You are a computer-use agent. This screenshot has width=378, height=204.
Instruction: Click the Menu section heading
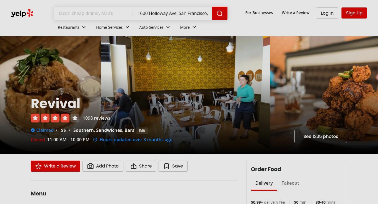pos(38,193)
